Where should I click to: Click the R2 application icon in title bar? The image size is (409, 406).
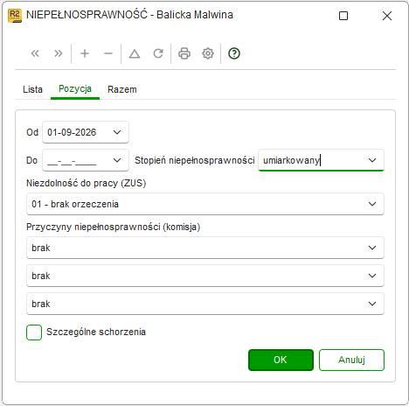coord(15,15)
